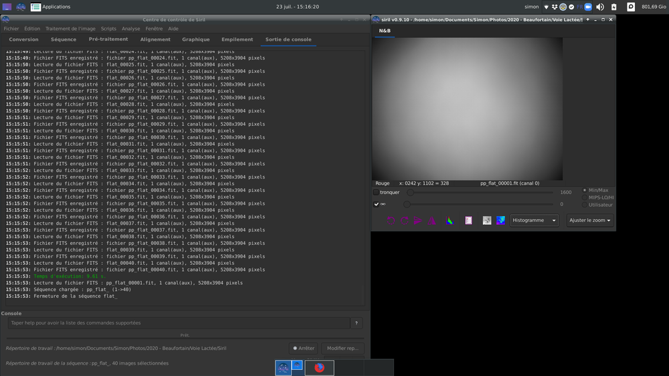This screenshot has height=376, width=669.
Task: Click the 801,69 Gio disk space indicator
Action: click(654, 7)
